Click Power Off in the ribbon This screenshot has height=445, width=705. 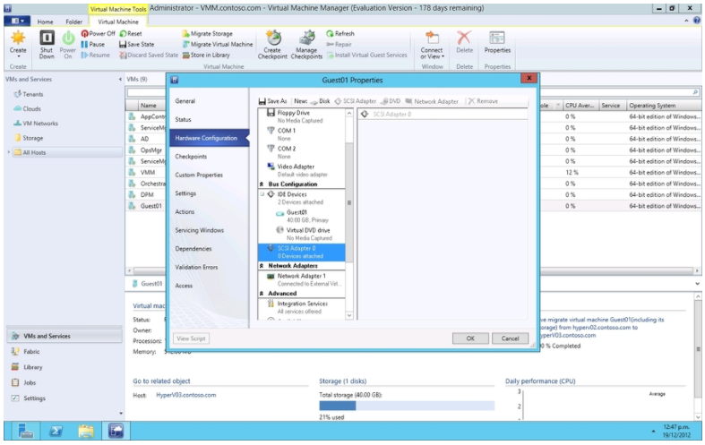pyautogui.click(x=99, y=34)
